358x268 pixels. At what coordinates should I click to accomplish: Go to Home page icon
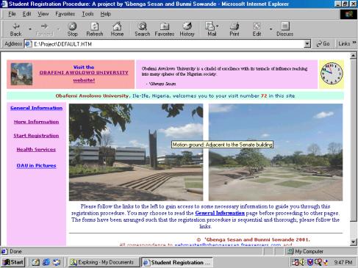click(117, 26)
